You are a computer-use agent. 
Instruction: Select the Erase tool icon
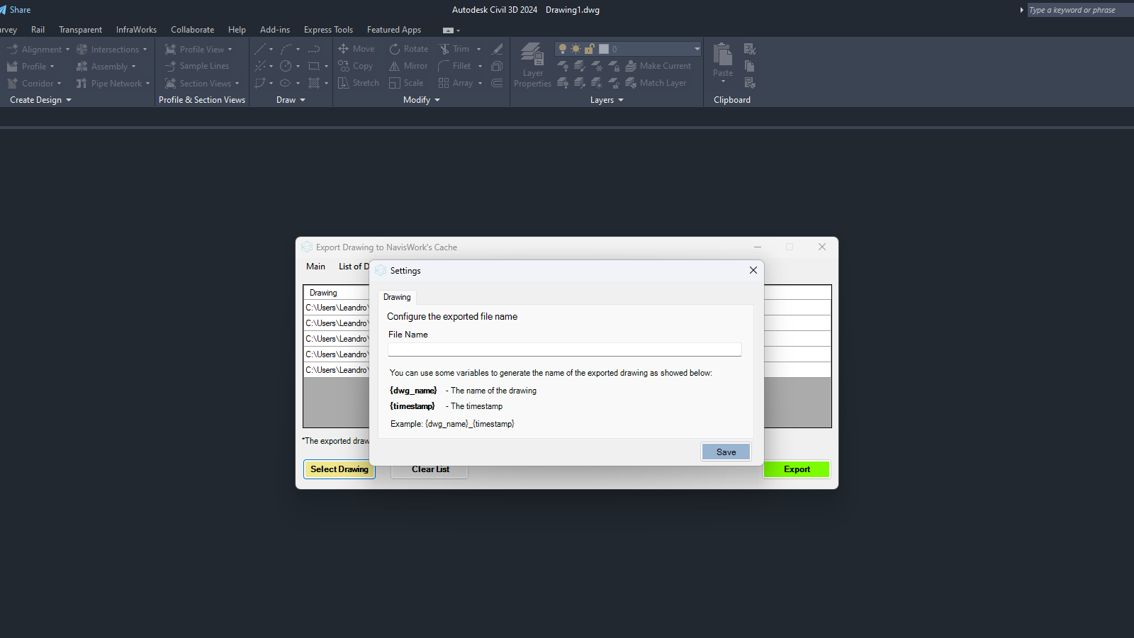498,49
